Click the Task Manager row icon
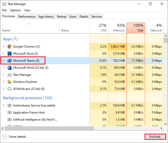This screenshot has height=143, width=168. click(x=10, y=75)
